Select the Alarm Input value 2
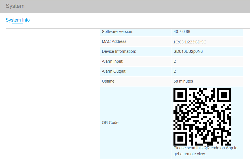 [175, 61]
